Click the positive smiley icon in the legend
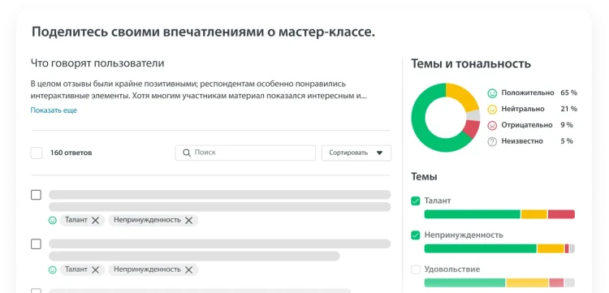 492,93
